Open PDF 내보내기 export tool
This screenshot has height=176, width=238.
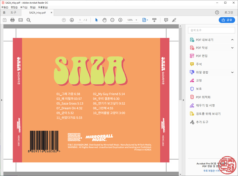point(205,40)
